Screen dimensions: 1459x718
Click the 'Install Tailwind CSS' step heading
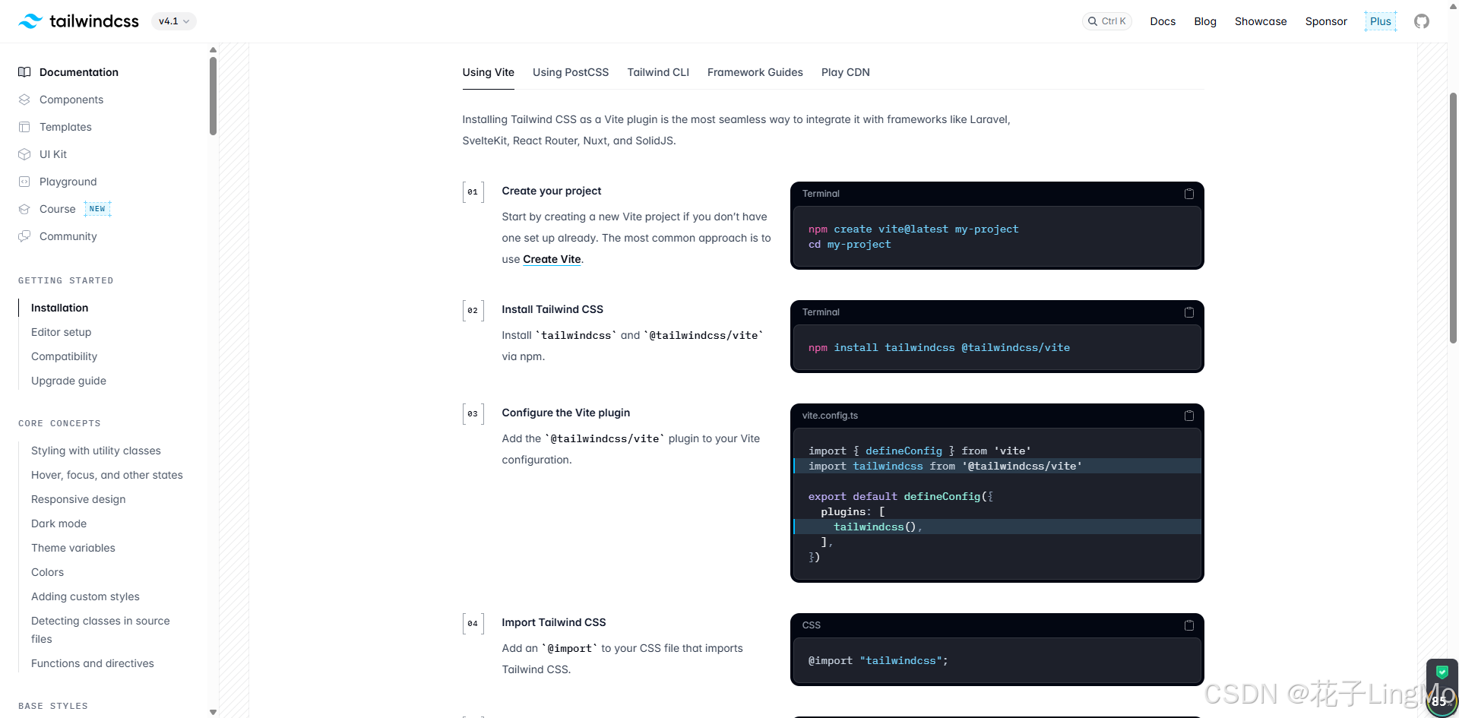click(552, 309)
